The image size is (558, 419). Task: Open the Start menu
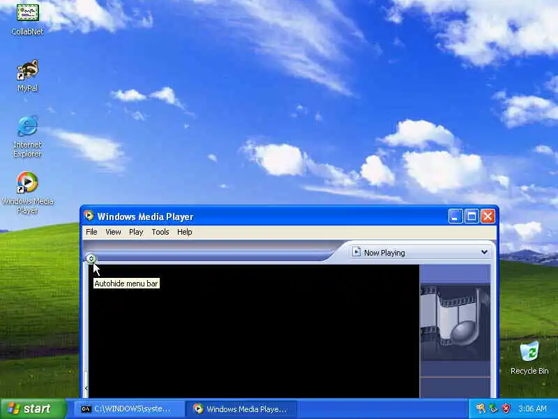tap(33, 409)
